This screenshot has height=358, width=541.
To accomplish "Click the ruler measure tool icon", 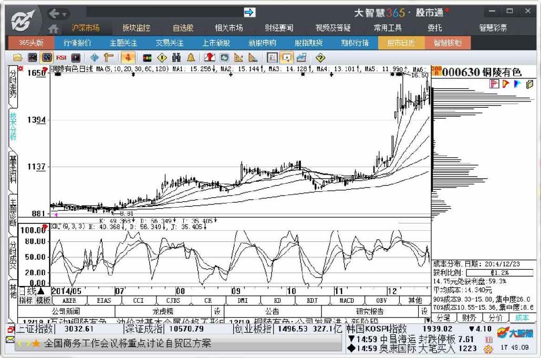I will point(108,58).
